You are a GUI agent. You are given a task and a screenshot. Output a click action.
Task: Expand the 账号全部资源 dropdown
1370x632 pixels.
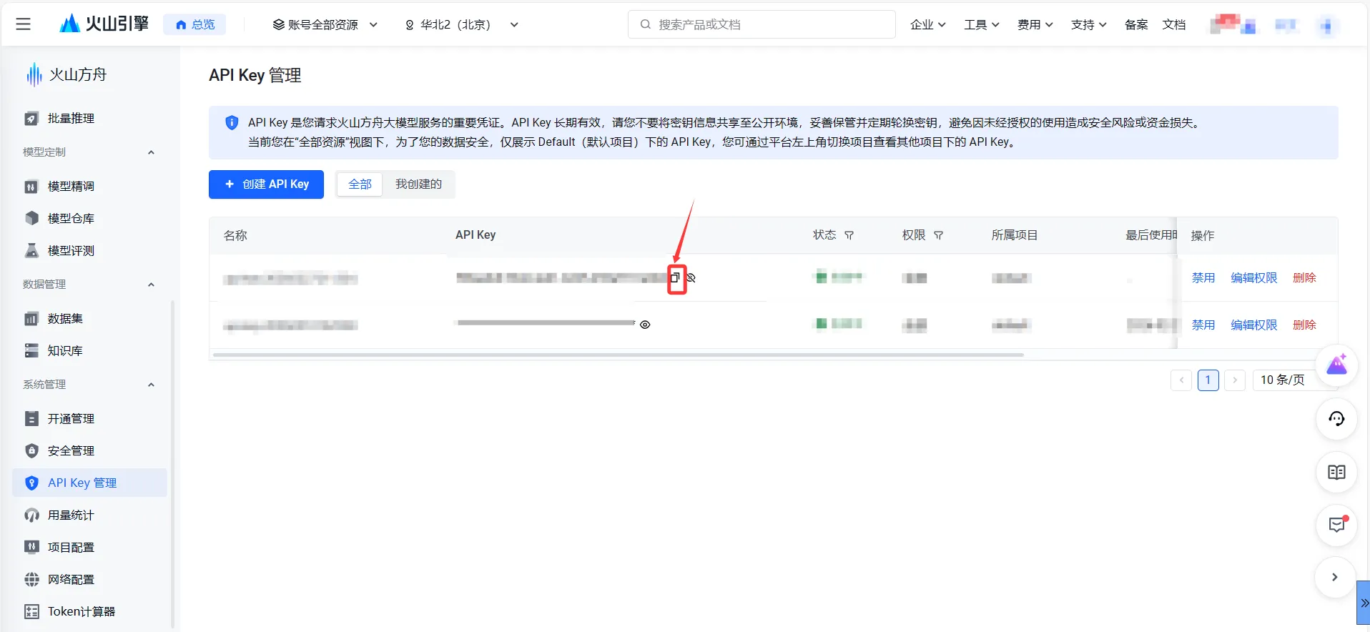[x=325, y=24]
